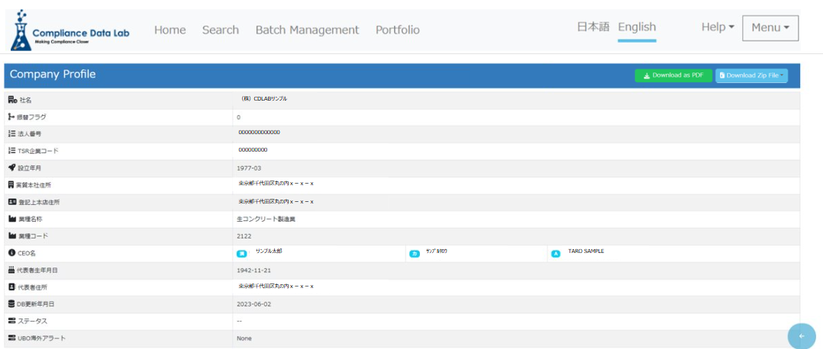823x349 pixels.
Task: Click the round blue back-arrow button
Action: [x=802, y=336]
